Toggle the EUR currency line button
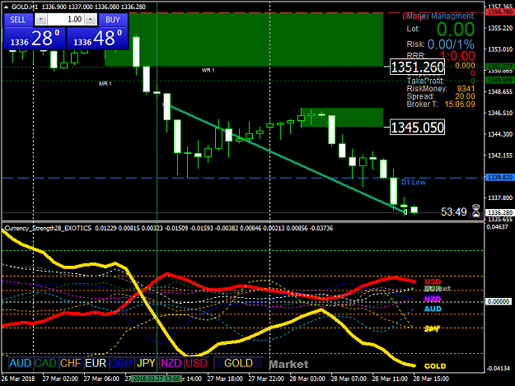The width and height of the screenshot is (515, 386). point(96,363)
